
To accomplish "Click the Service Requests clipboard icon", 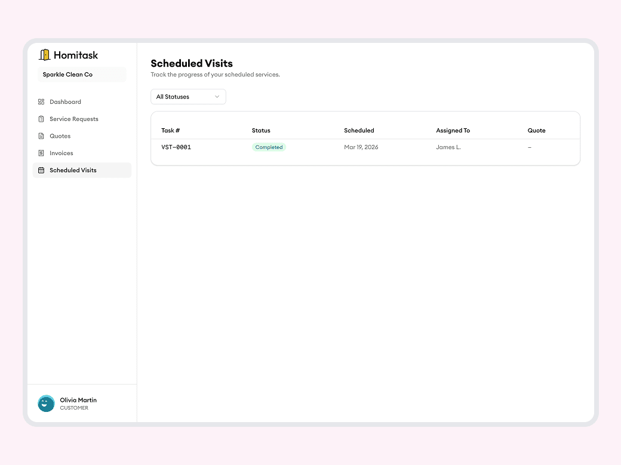I will click(x=41, y=119).
